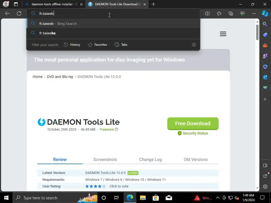Image resolution: width=271 pixels, height=203 pixels.
Task: Open the sidebar Shopping tag icon
Action: 265,35
